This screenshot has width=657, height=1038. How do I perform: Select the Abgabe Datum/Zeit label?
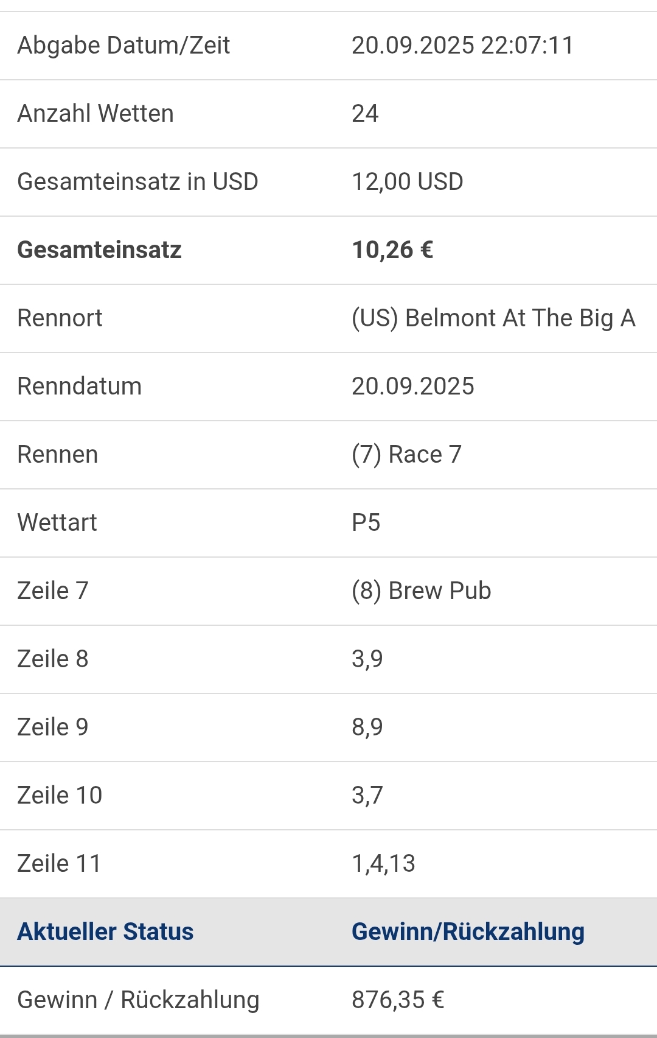[123, 46]
